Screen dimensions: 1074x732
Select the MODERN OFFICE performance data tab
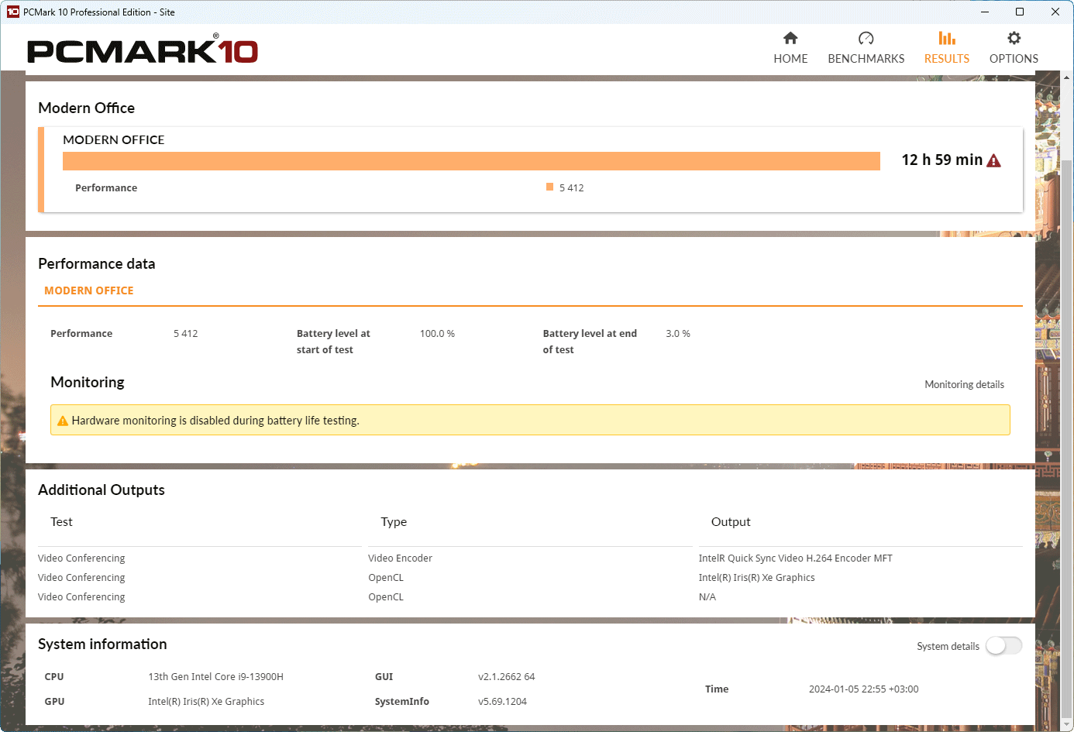point(89,290)
